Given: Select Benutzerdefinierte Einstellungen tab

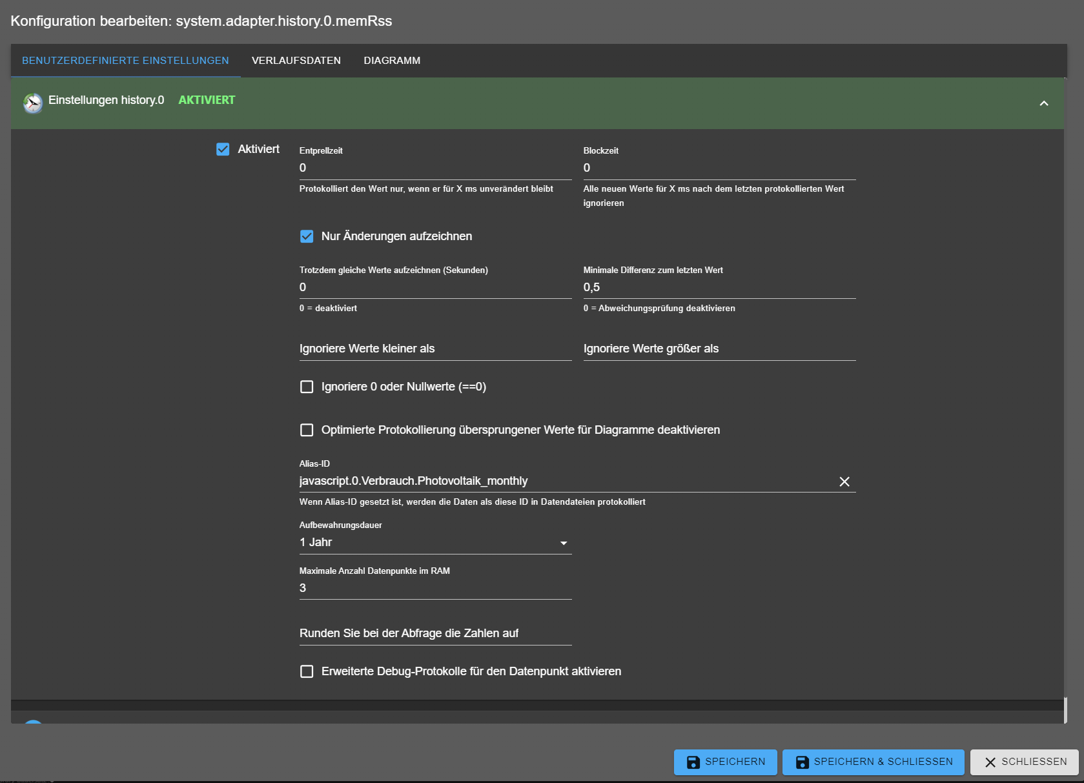Looking at the screenshot, I should click(x=125, y=61).
